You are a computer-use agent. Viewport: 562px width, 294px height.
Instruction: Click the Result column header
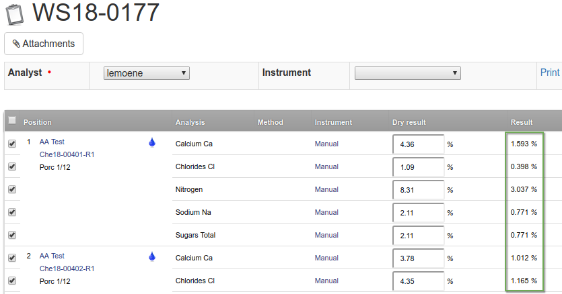[522, 122]
